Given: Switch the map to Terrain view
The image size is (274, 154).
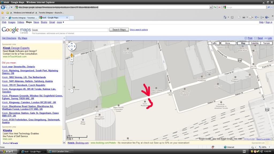Looking at the screenshot, I should [267, 43].
